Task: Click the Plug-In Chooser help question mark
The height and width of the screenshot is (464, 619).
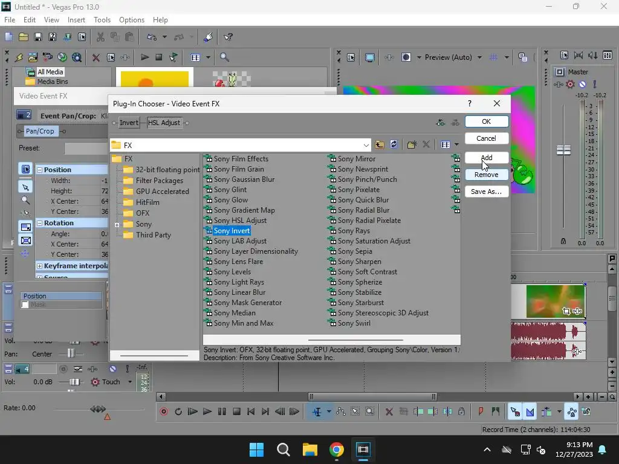Action: tap(469, 103)
